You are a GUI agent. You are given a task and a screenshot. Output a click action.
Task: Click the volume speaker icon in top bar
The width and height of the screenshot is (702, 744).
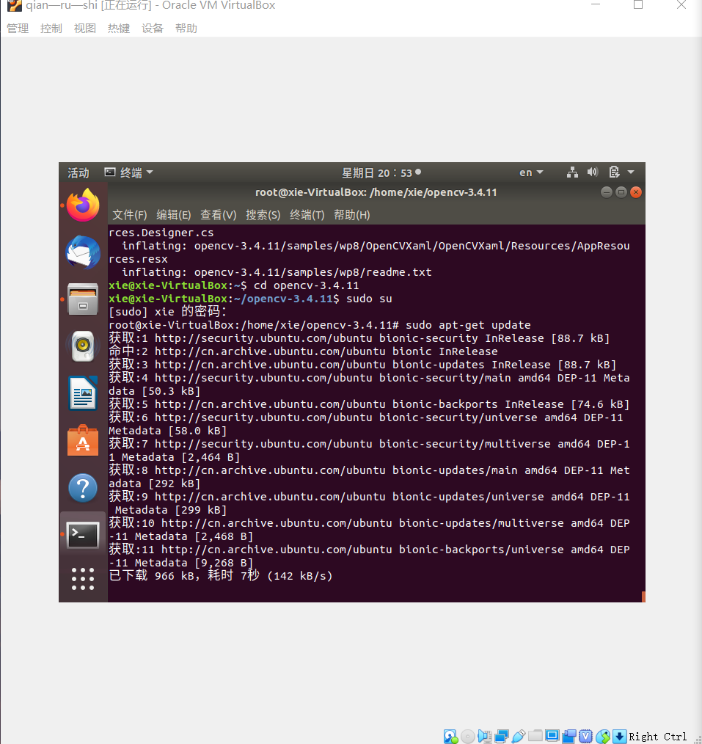[x=593, y=172]
